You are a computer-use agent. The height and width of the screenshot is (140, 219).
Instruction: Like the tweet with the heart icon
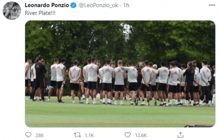pos(128,135)
